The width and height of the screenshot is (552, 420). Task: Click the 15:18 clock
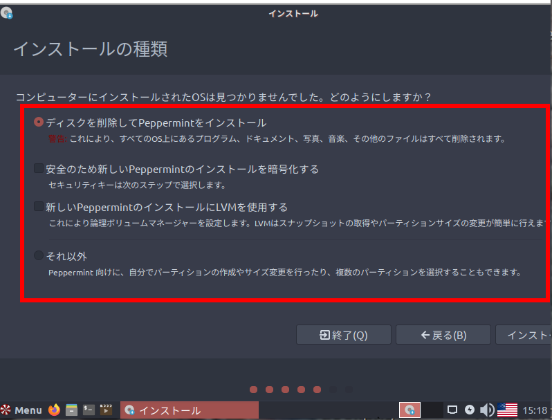(x=535, y=410)
